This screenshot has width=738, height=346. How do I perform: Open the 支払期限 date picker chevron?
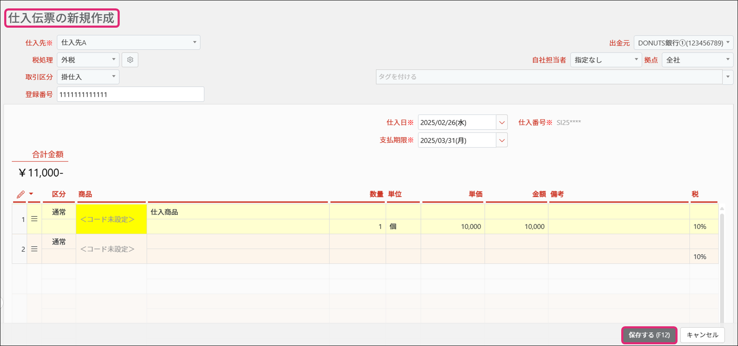502,140
